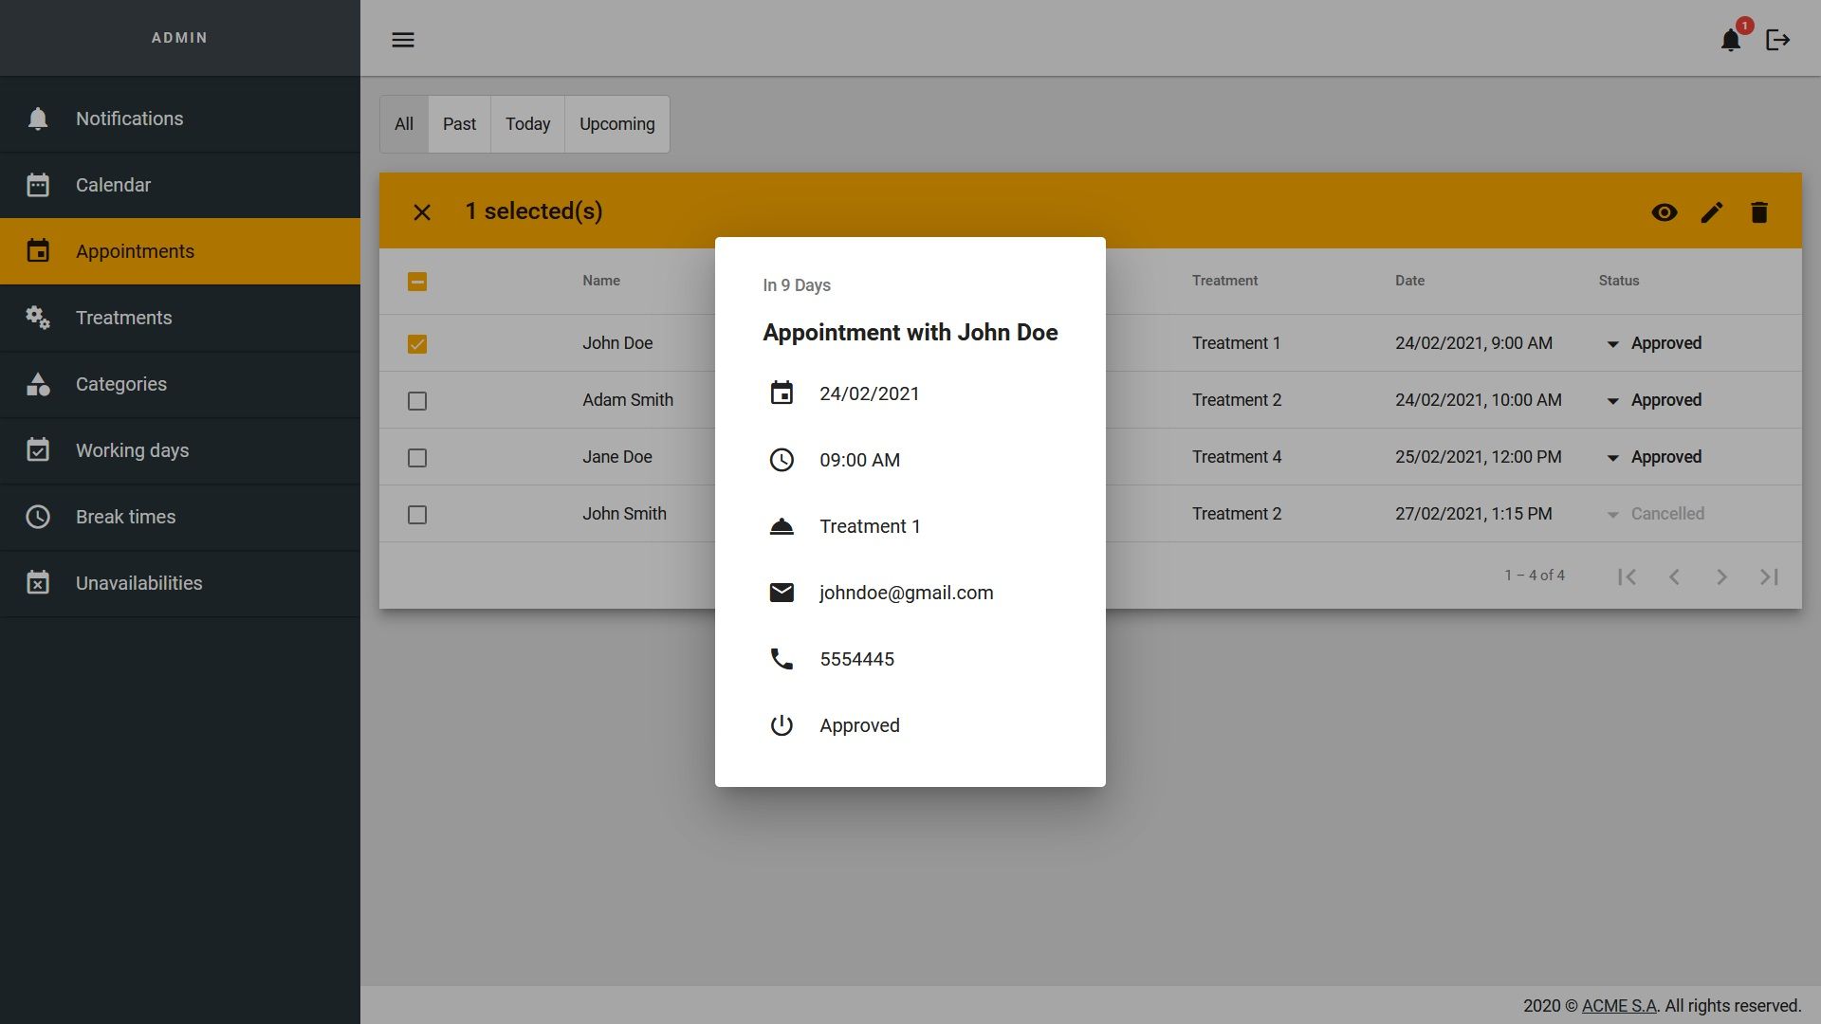Click John Doe name cell

pyautogui.click(x=617, y=343)
